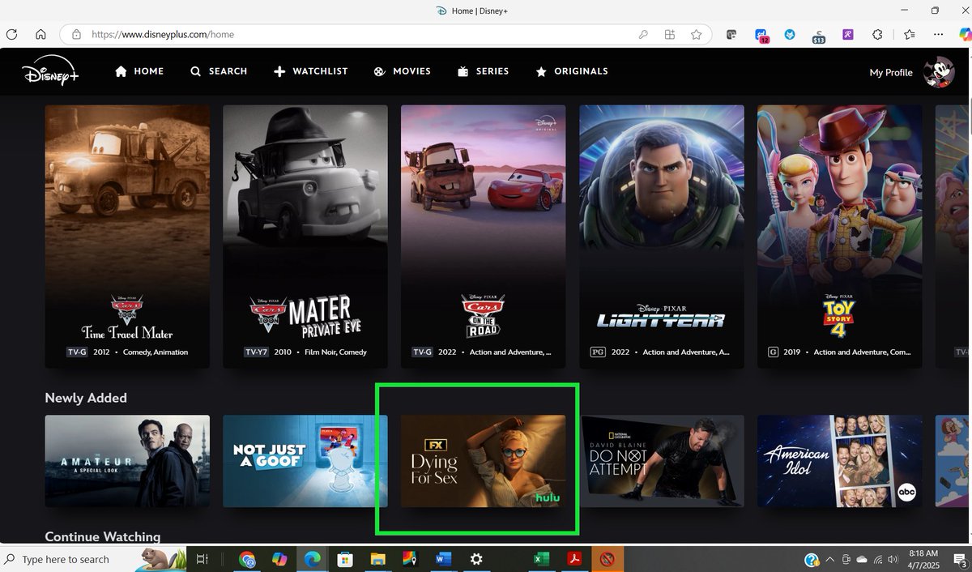Click the Mickey Mouse profile avatar
This screenshot has width=972, height=572.
pyautogui.click(x=939, y=72)
